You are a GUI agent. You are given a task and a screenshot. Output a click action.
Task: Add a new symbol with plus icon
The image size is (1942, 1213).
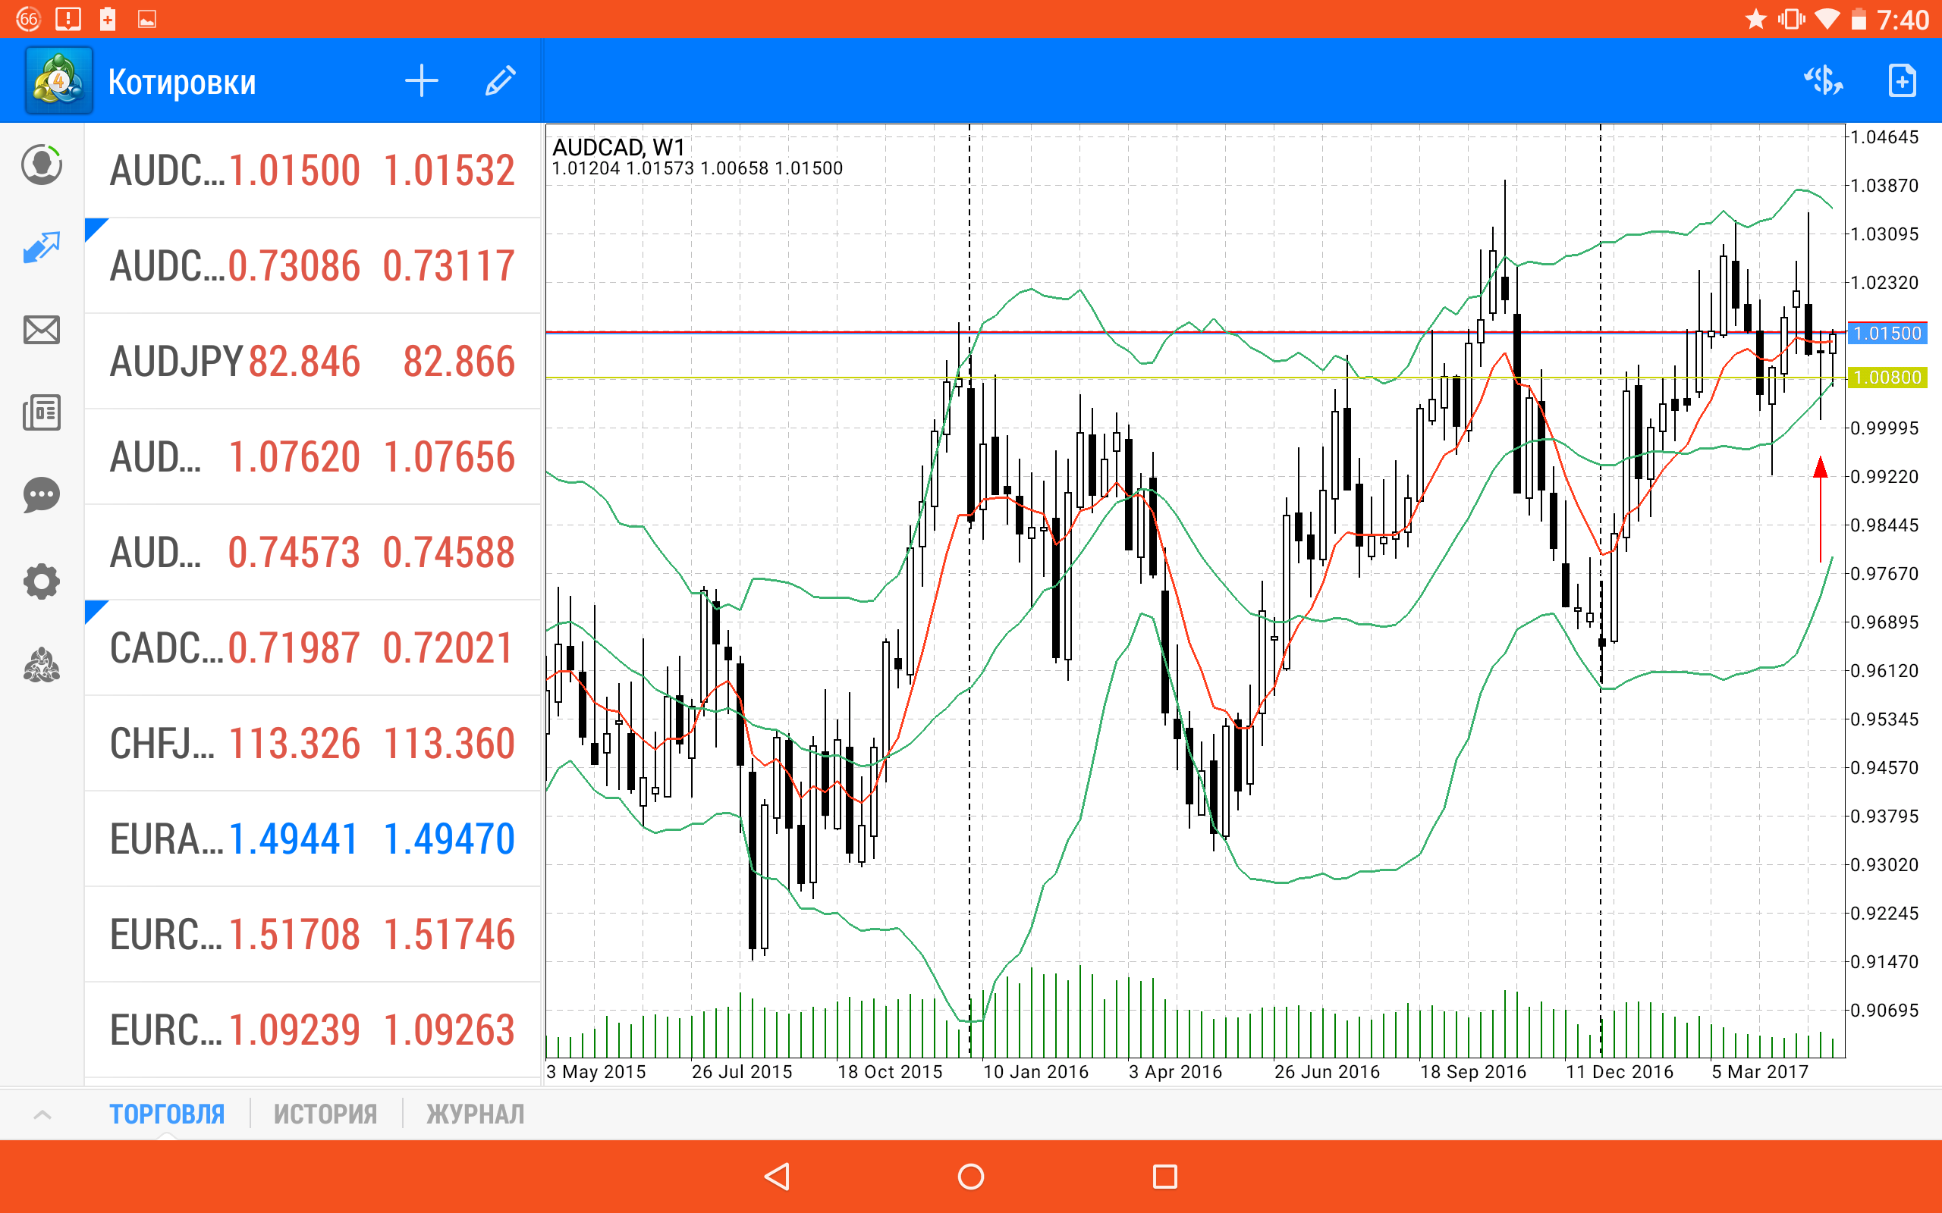click(x=421, y=81)
